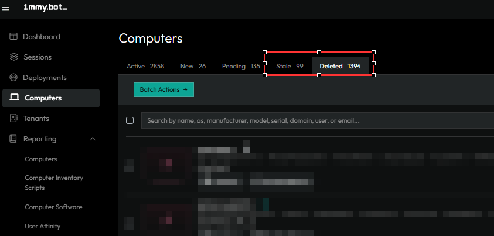
Task: Switch to the New computers tab
Action: (x=193, y=66)
